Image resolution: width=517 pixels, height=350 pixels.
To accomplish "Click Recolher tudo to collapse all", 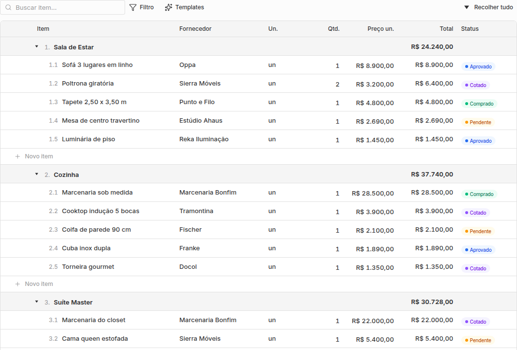I will tap(489, 7).
